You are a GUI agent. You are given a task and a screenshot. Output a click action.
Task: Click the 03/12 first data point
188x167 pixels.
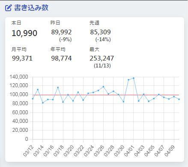coord(33,99)
